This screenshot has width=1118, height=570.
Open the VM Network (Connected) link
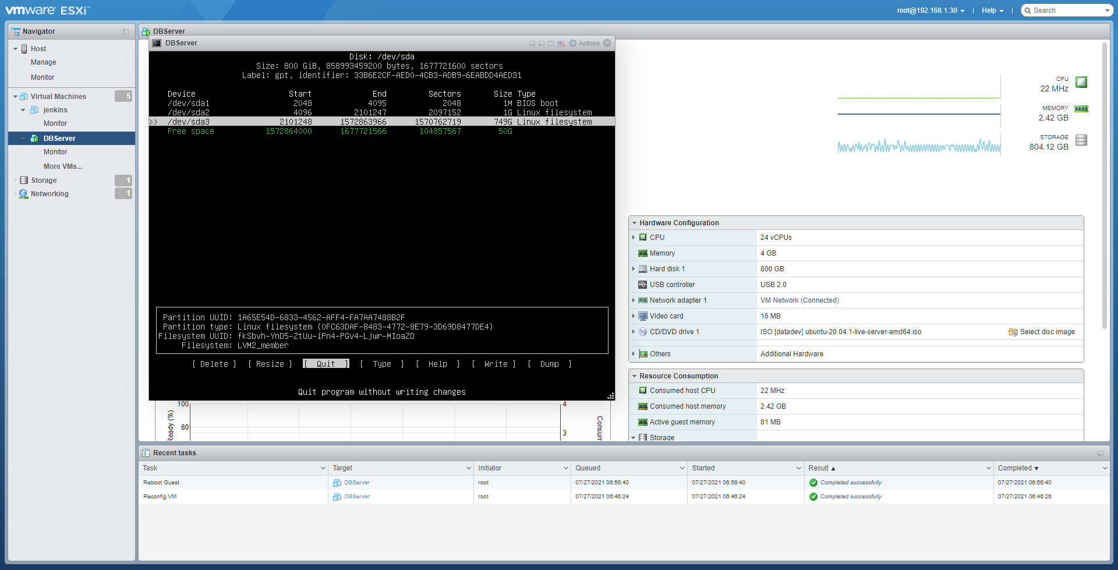coord(799,300)
